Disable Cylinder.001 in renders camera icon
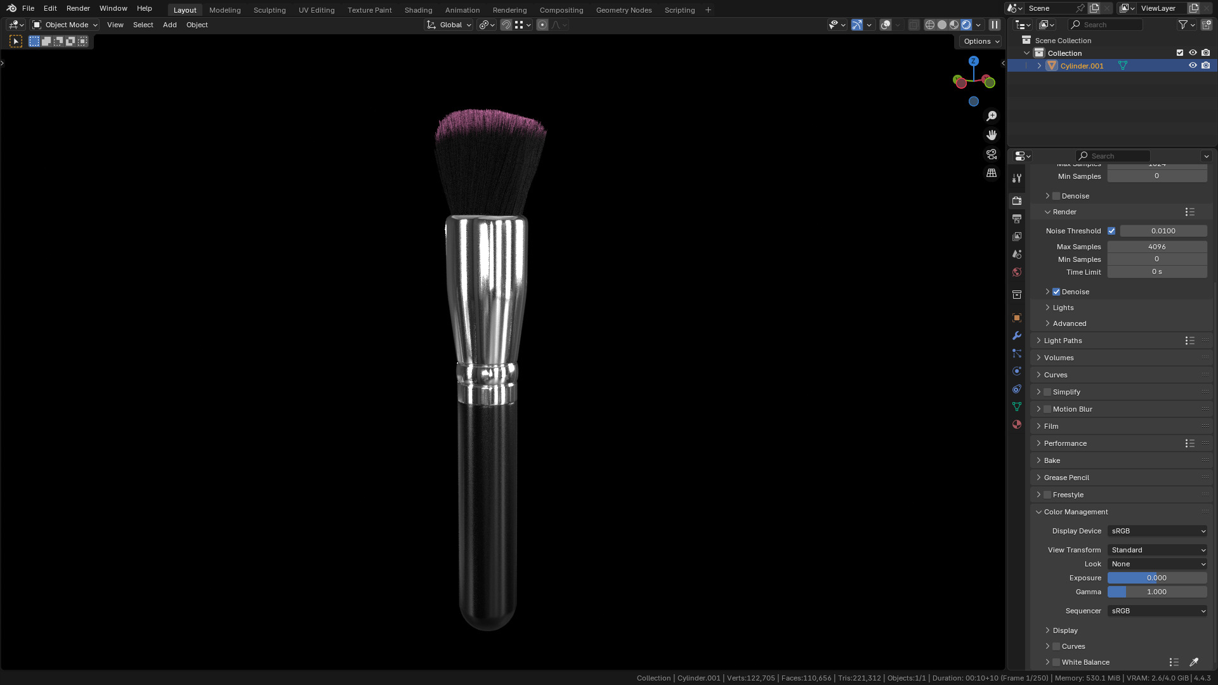 (x=1206, y=65)
